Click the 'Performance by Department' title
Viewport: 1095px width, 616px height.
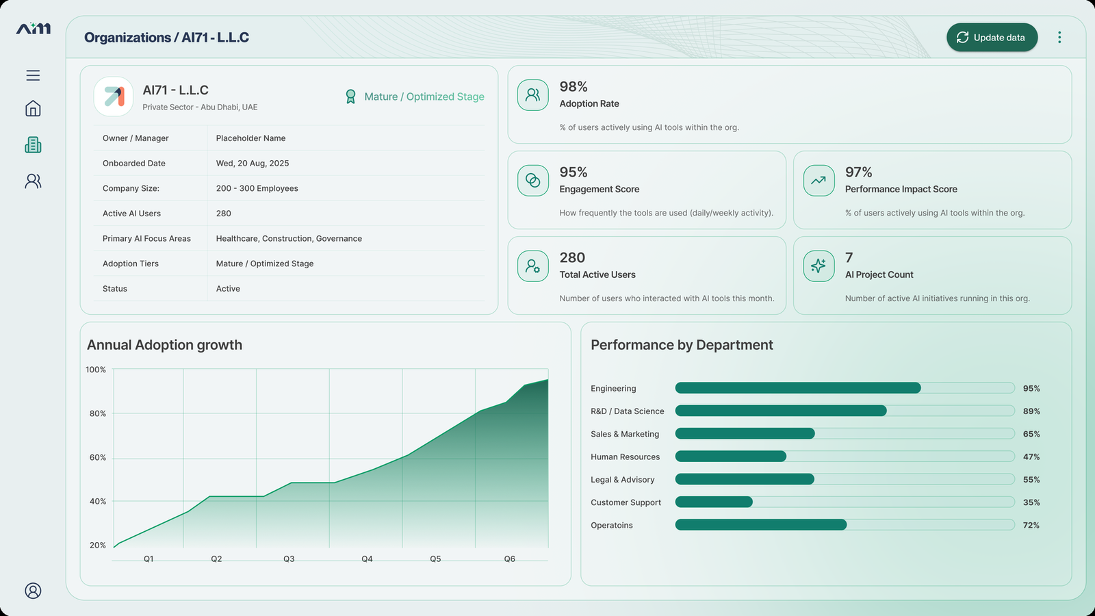tap(682, 345)
